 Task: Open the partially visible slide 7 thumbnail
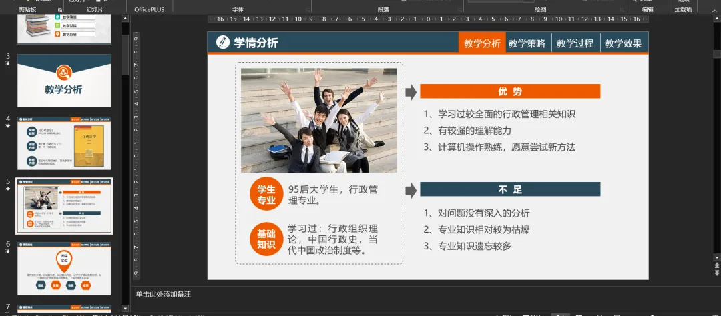[64, 308]
